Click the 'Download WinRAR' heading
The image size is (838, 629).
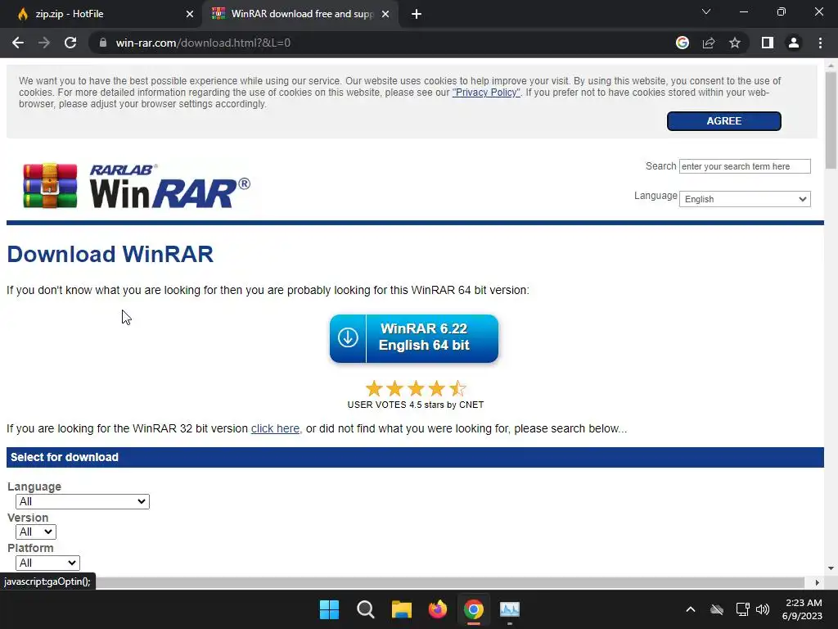tap(110, 255)
